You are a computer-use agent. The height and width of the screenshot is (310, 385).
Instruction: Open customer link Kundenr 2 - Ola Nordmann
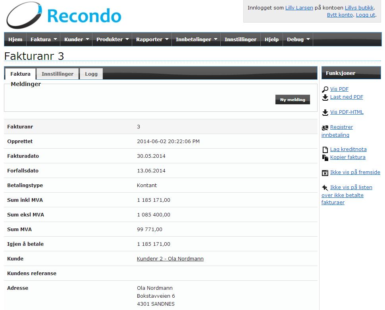coord(170,258)
